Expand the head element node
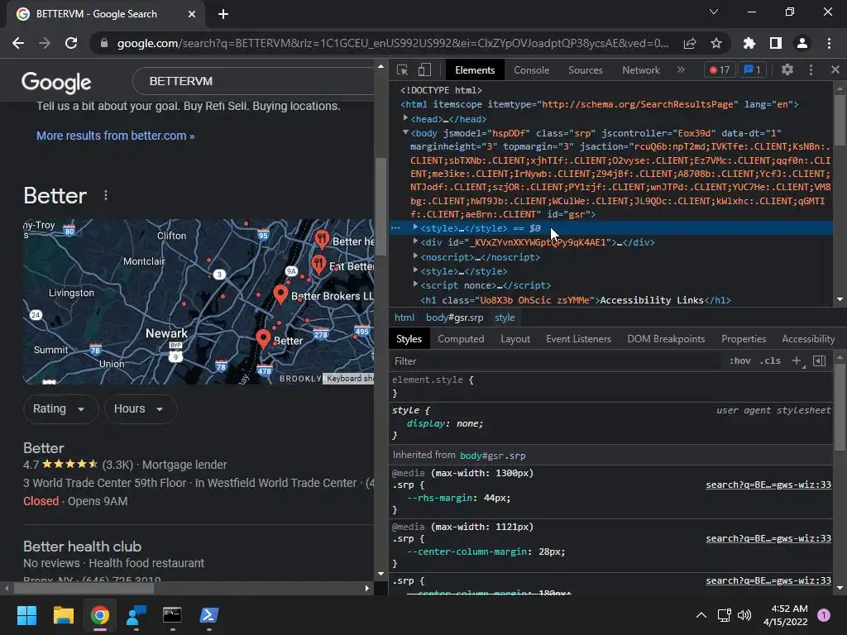Image resolution: width=847 pixels, height=635 pixels. (405, 118)
